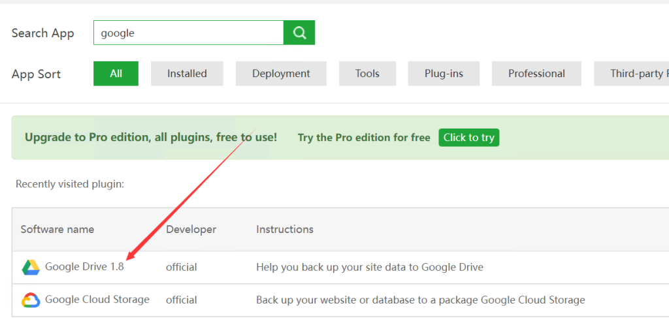
Task: Click the Google Cloud Storage logo icon
Action: [x=31, y=300]
